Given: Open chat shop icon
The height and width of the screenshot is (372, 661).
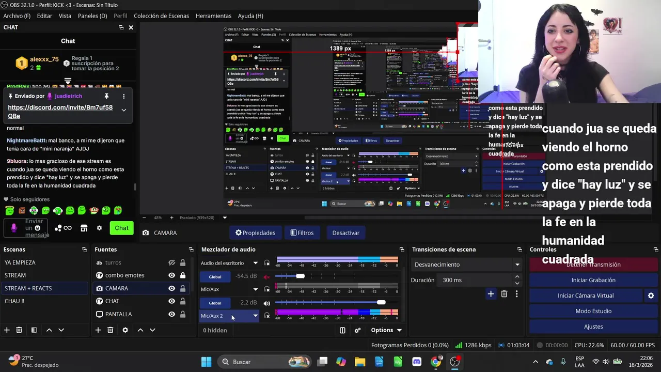Looking at the screenshot, I should point(84,228).
